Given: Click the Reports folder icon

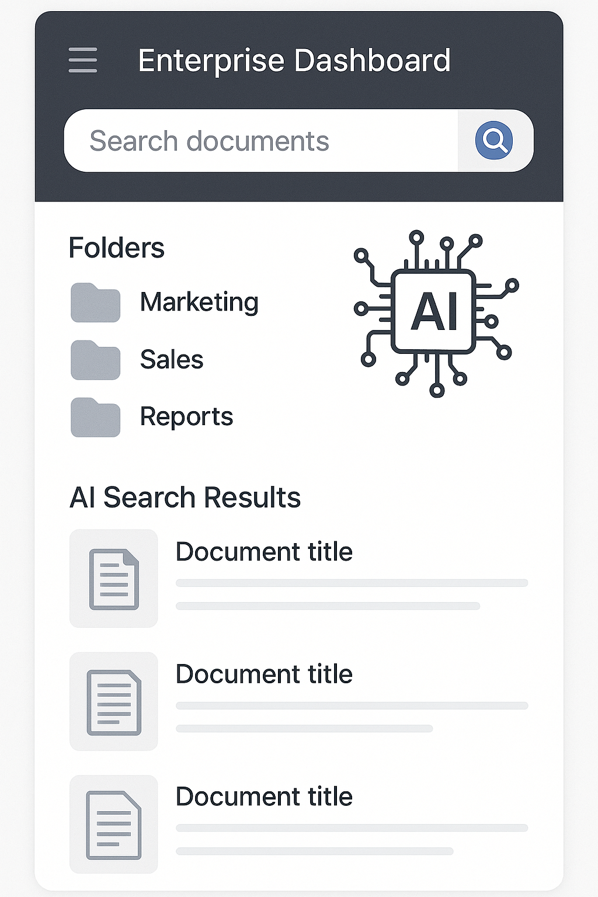Looking at the screenshot, I should (x=95, y=417).
